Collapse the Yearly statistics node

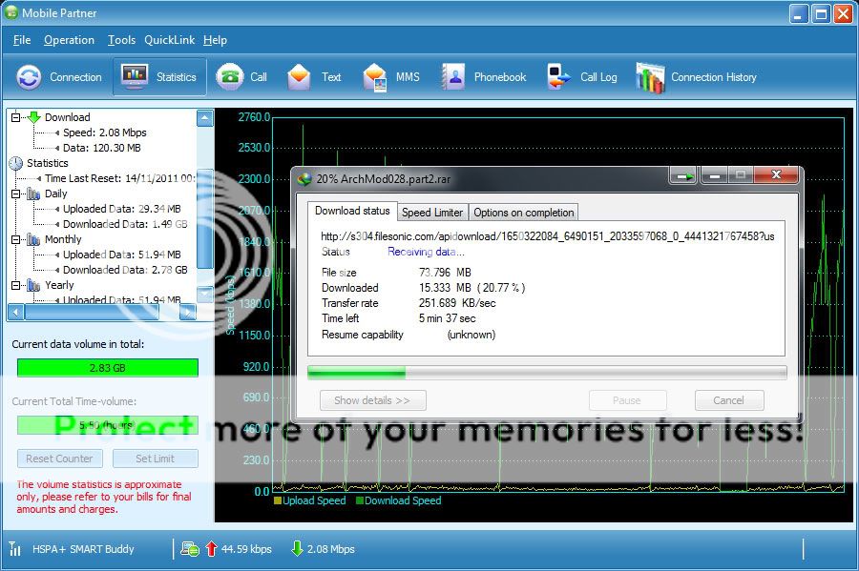(x=16, y=285)
